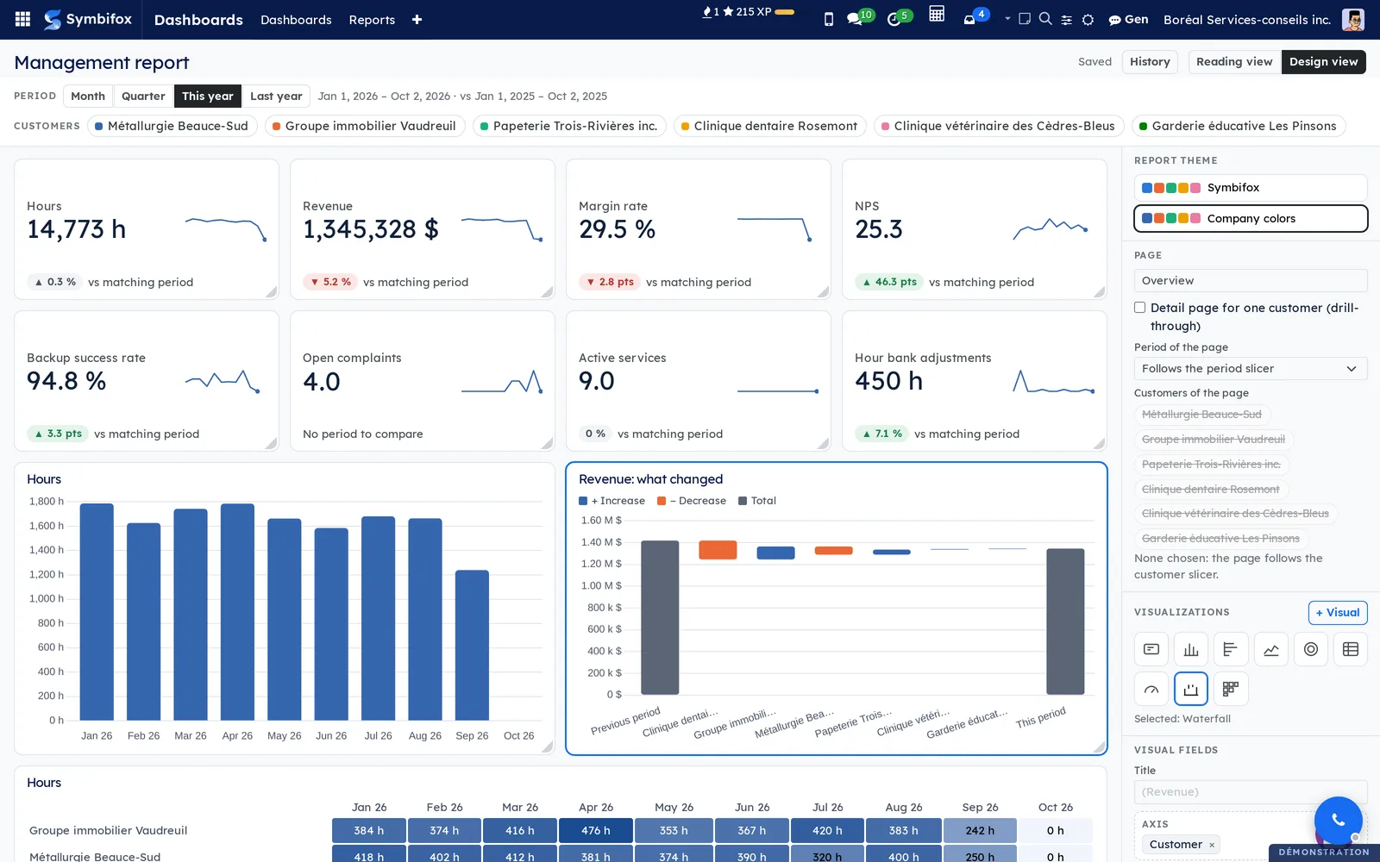Select the line chart visualization
Screen dimensions: 1380x862
1271,649
